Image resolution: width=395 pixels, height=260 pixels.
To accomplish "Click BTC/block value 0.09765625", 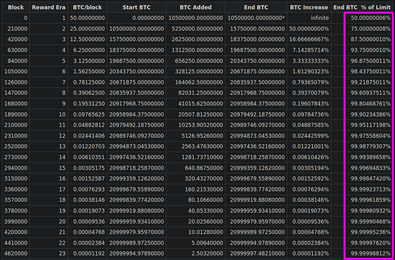I will (87, 115).
